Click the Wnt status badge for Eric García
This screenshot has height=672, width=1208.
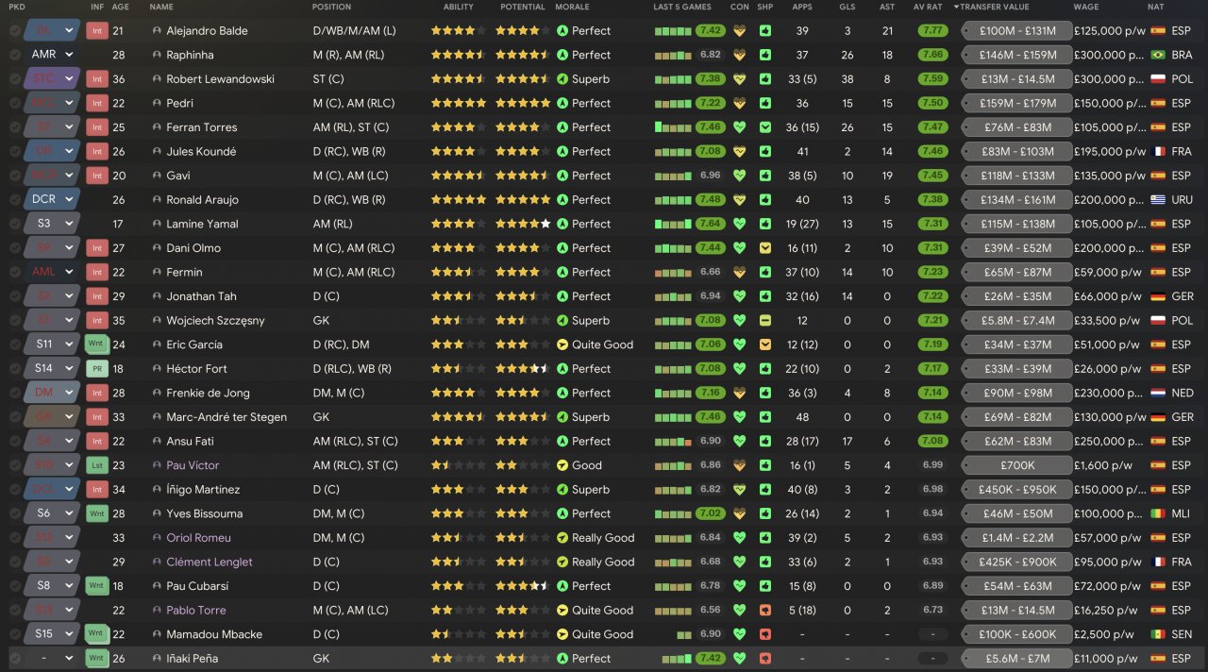[x=97, y=344]
